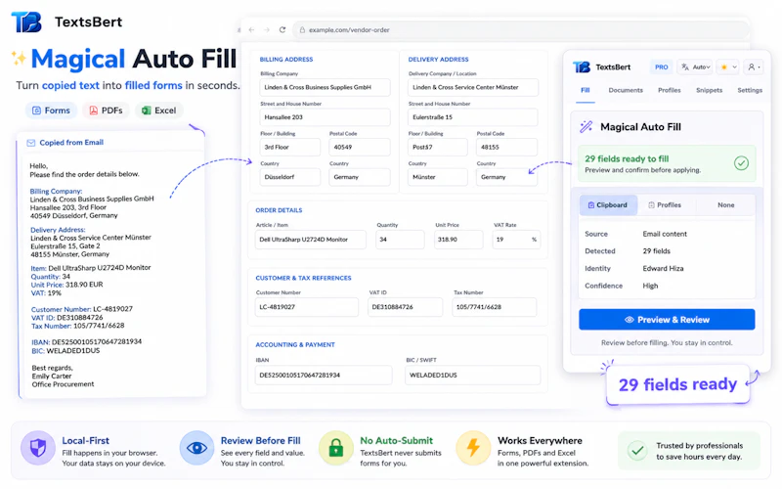Screen dimensions: 782x489
Task: Click the PDFs chip
Action: point(106,111)
